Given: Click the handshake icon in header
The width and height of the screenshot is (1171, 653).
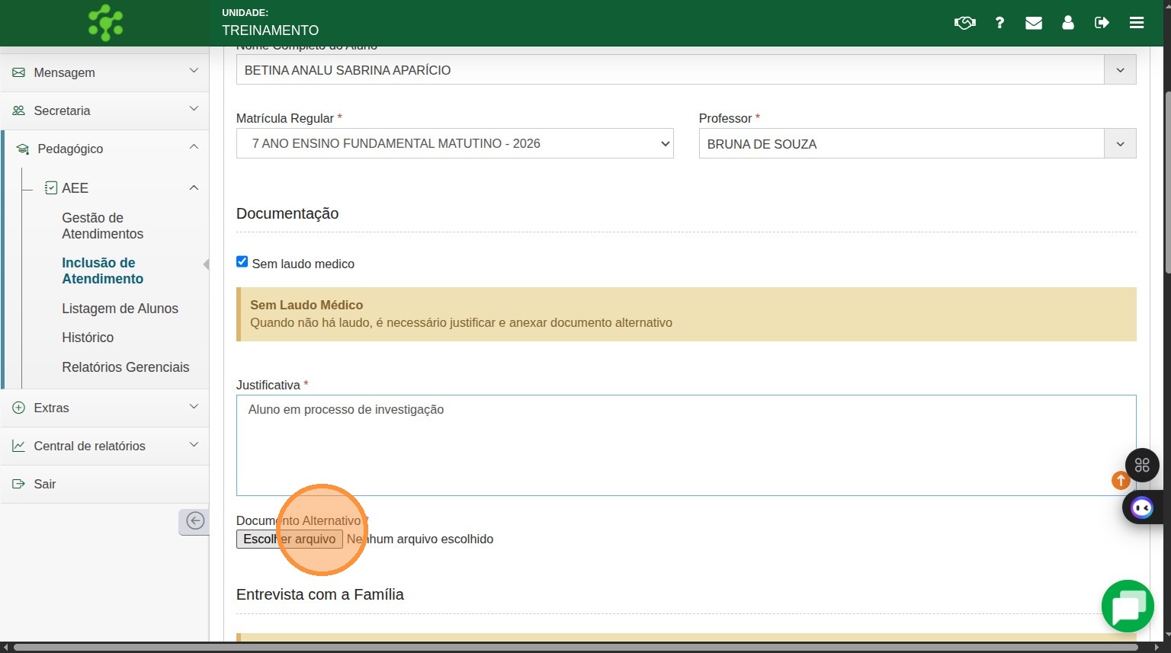Looking at the screenshot, I should [964, 23].
